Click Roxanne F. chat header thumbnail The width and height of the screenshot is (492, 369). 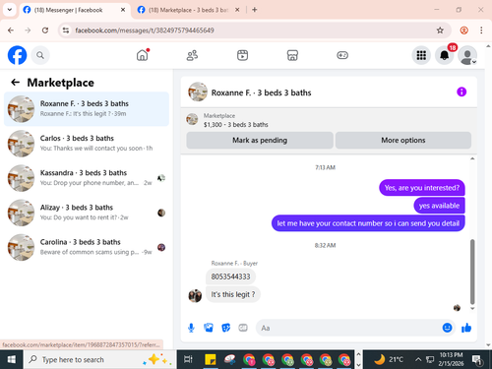[x=198, y=92]
